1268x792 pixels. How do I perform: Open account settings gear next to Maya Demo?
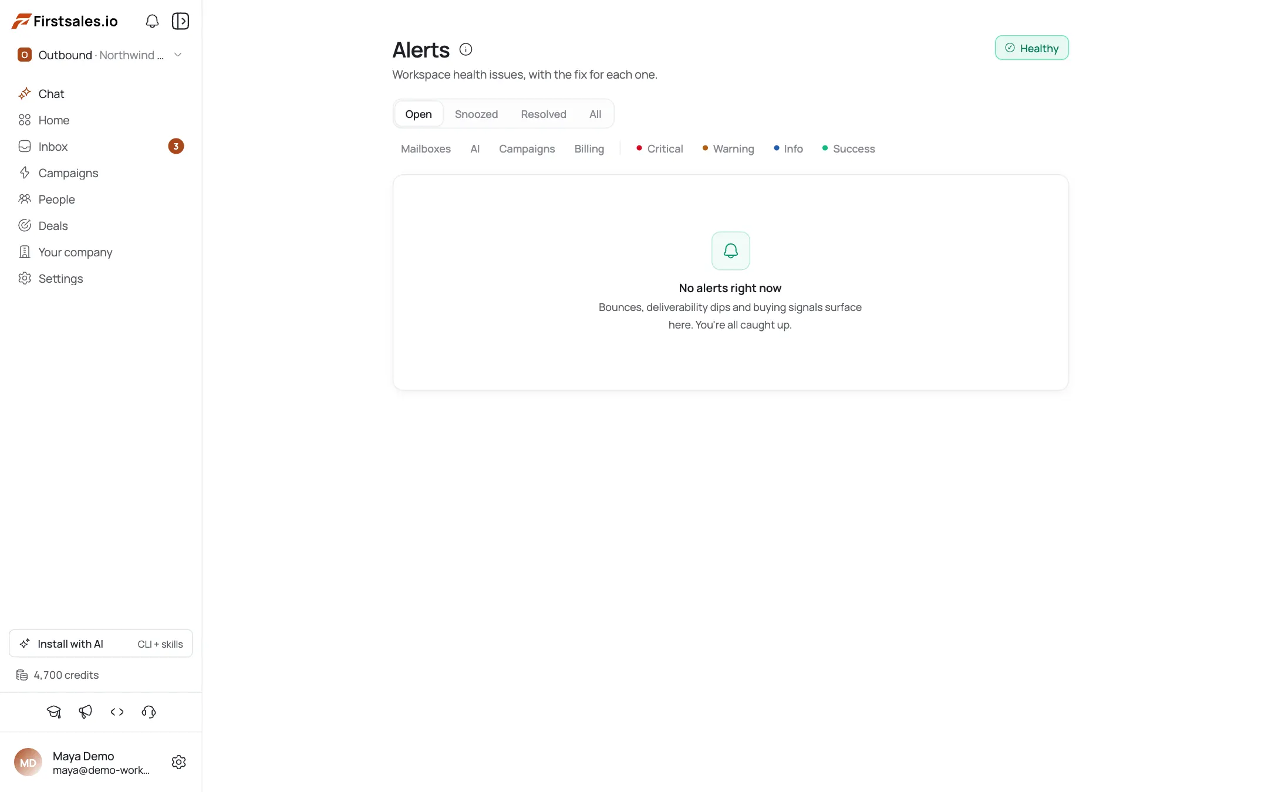click(178, 762)
